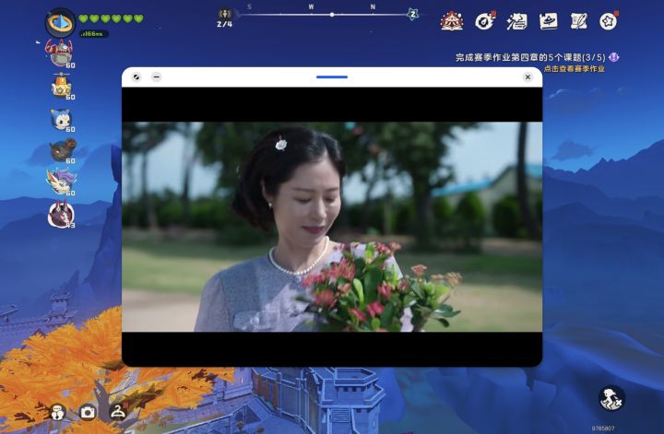Click the blue drag handle on video window
The image size is (664, 434).
tap(332, 77)
